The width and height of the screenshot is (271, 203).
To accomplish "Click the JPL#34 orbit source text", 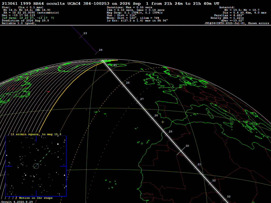I will click(237, 23).
